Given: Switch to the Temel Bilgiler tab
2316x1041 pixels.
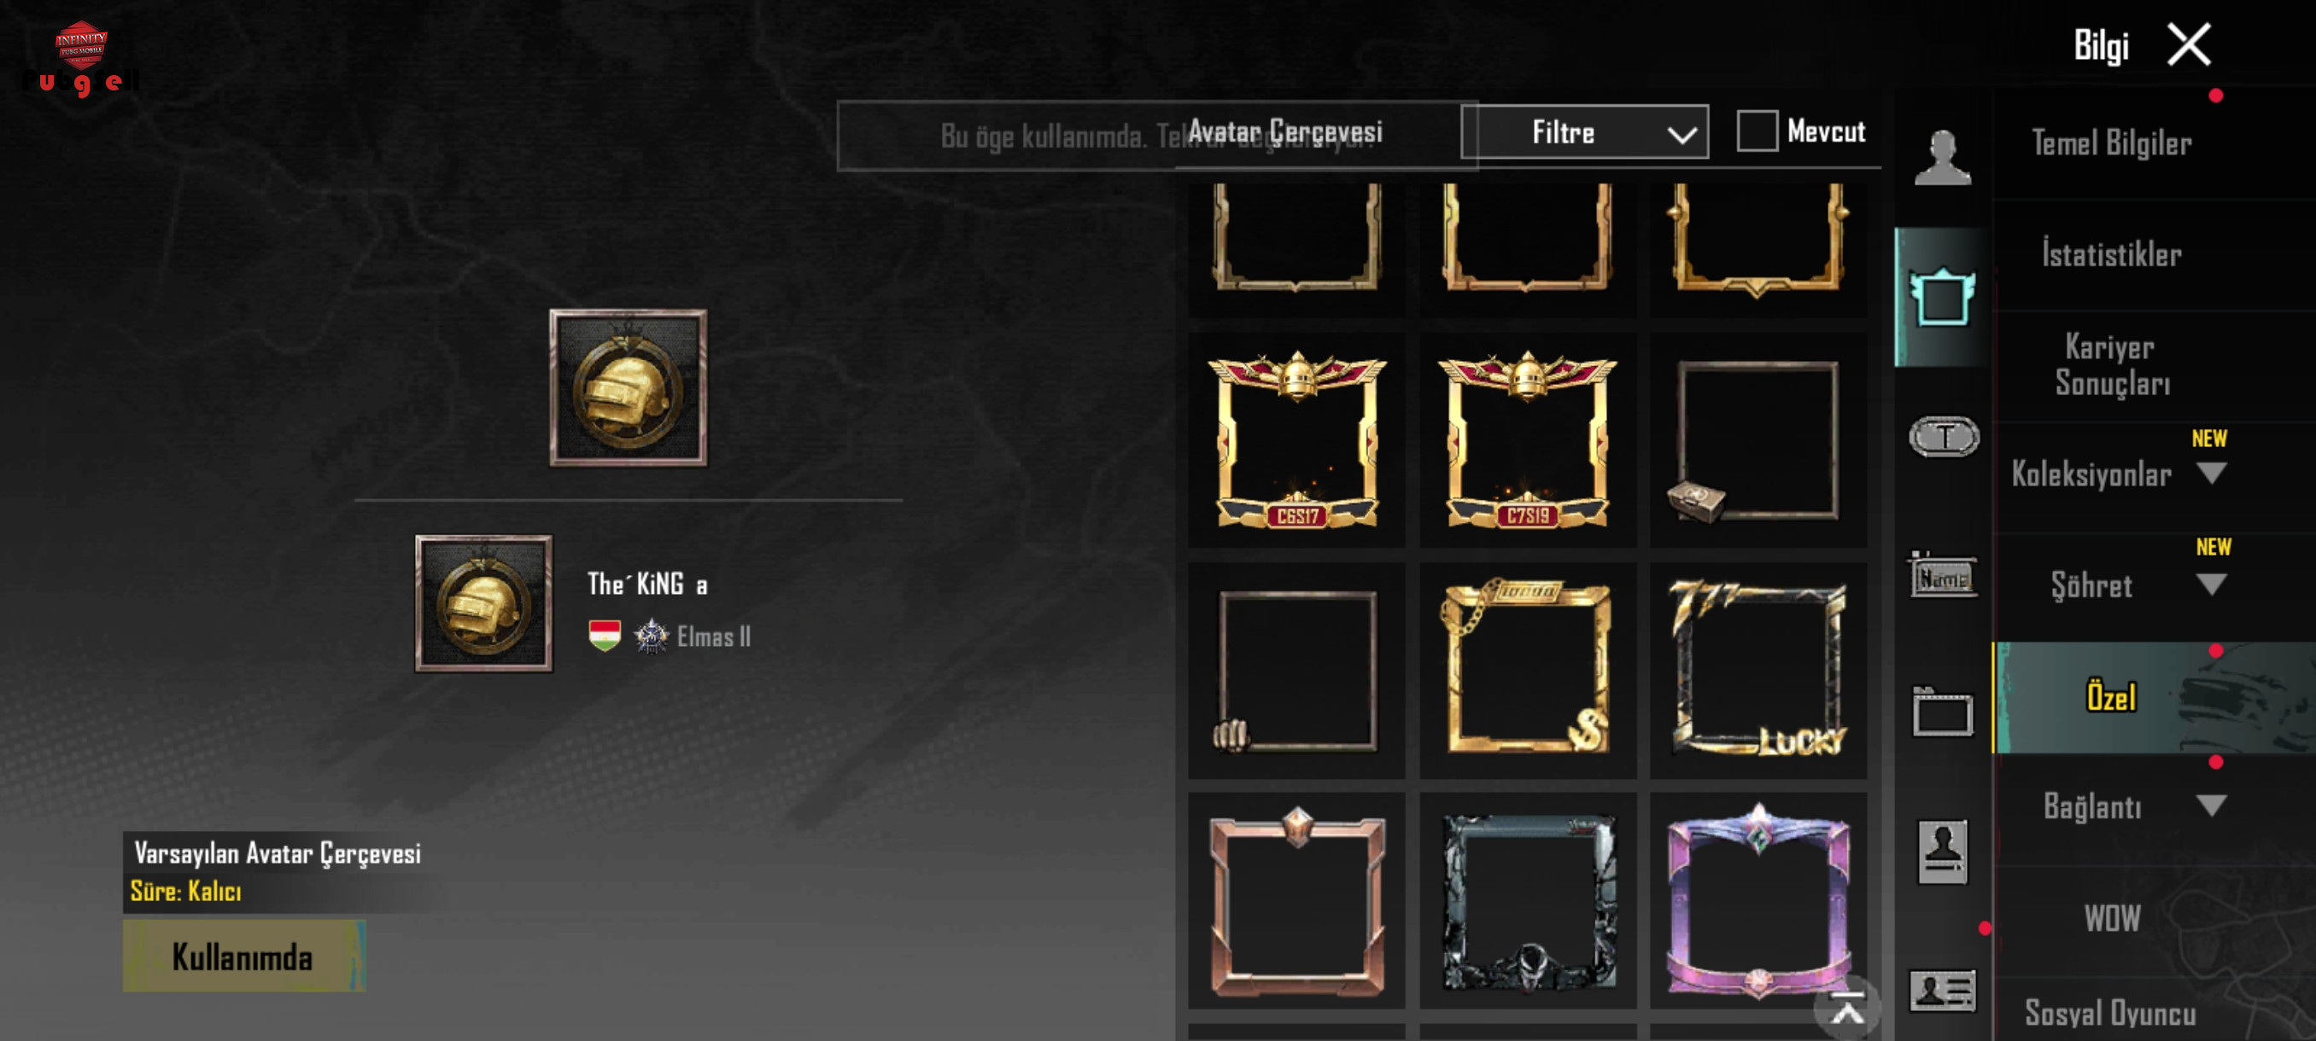Looking at the screenshot, I should click(x=2111, y=142).
